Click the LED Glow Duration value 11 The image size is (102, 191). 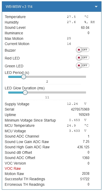point(47,97)
